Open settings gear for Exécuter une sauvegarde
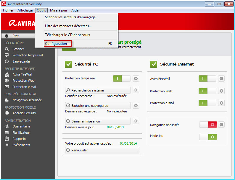This screenshot has width=235, height=180. pos(136,105)
